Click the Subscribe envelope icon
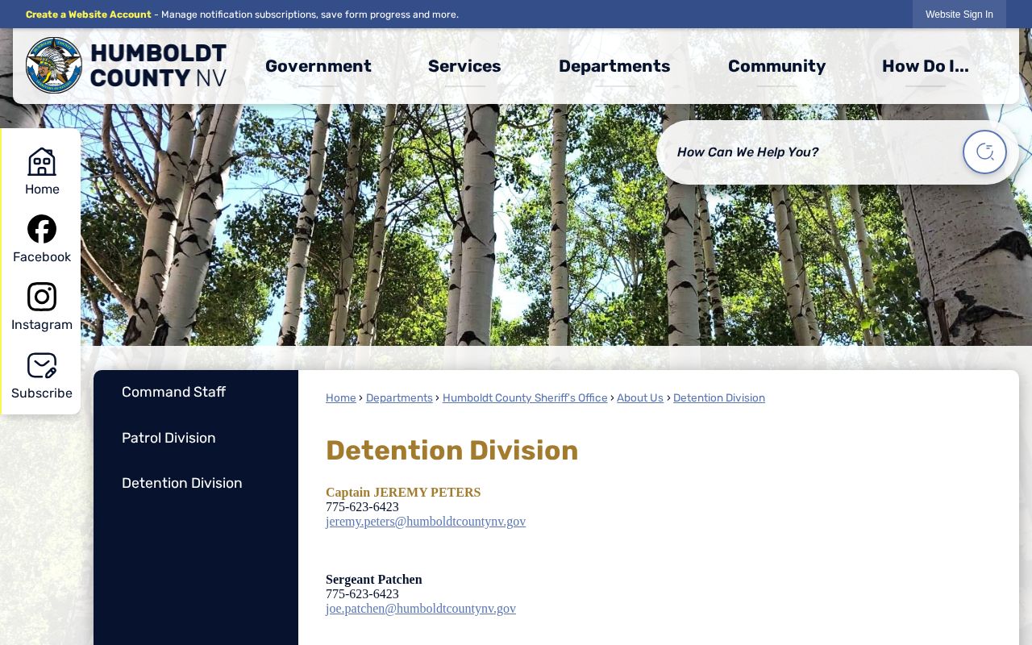The height and width of the screenshot is (645, 1032). 42,365
